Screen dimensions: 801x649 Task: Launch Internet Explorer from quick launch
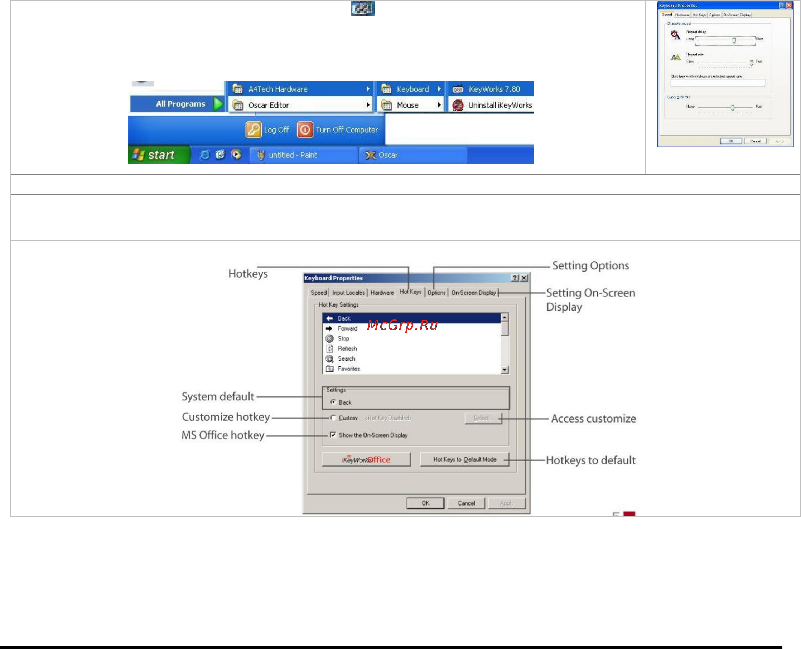(204, 155)
